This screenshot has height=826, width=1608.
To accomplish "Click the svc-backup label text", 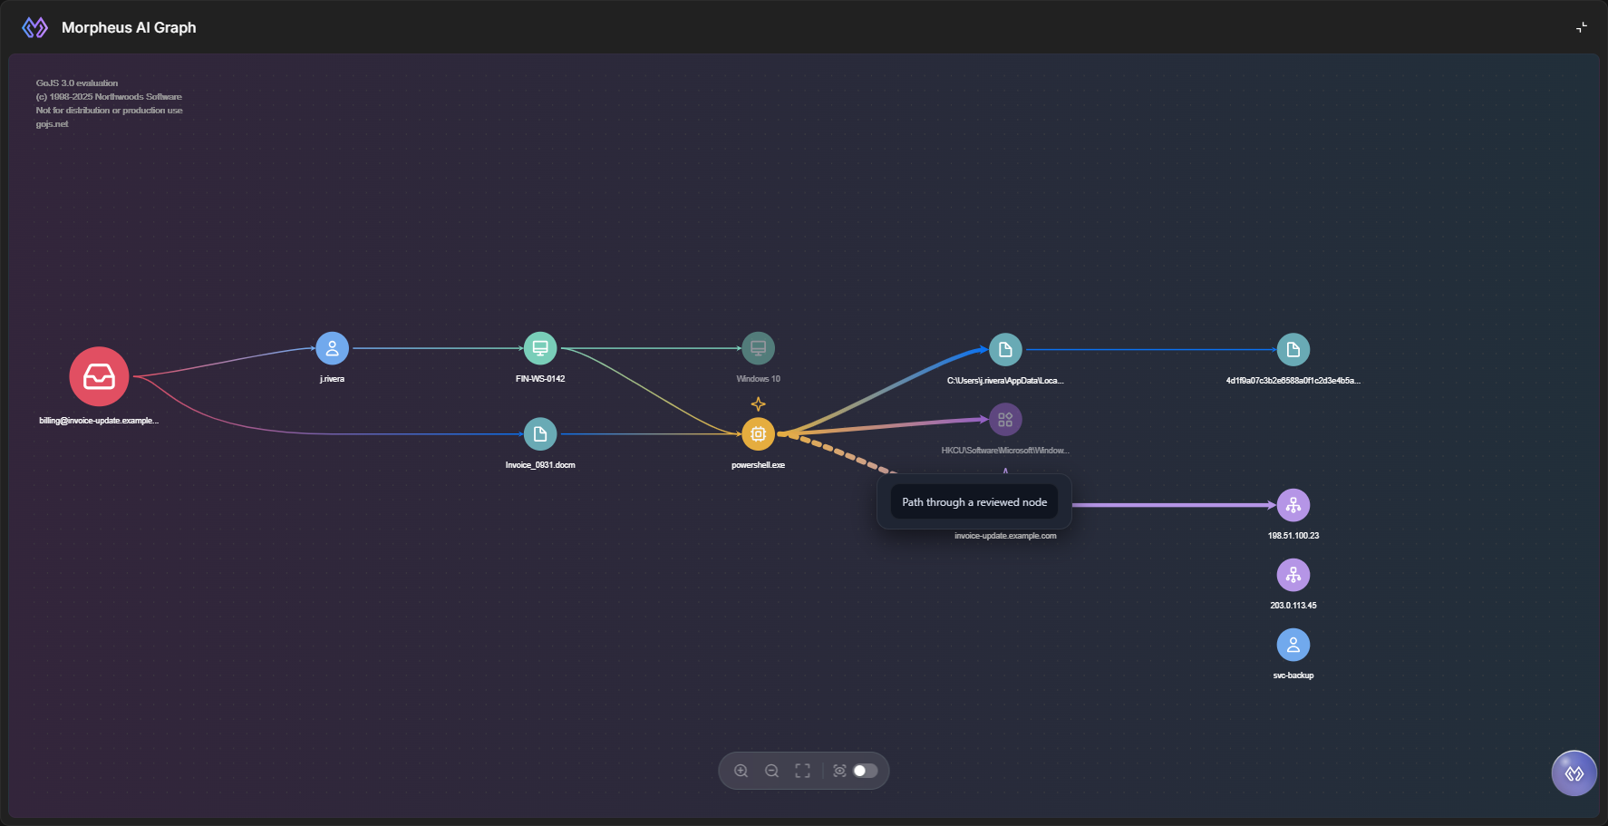I will pos(1293,675).
